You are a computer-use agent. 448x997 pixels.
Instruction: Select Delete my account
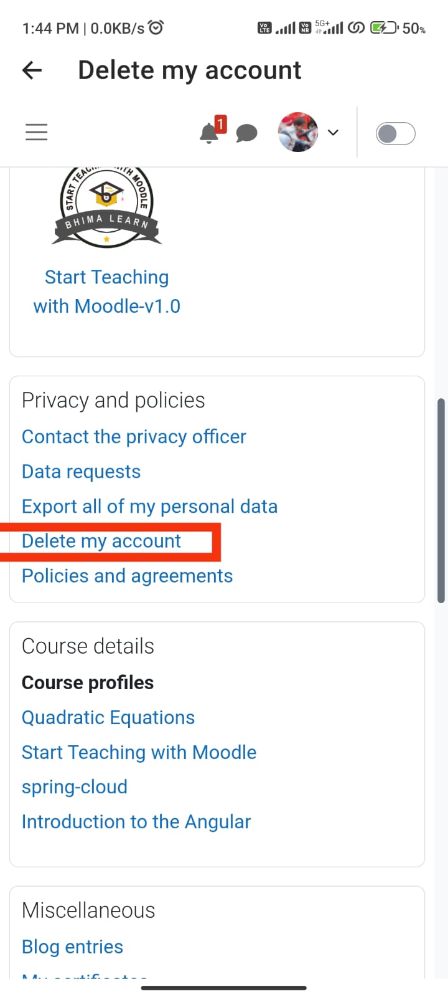pyautogui.click(x=101, y=541)
